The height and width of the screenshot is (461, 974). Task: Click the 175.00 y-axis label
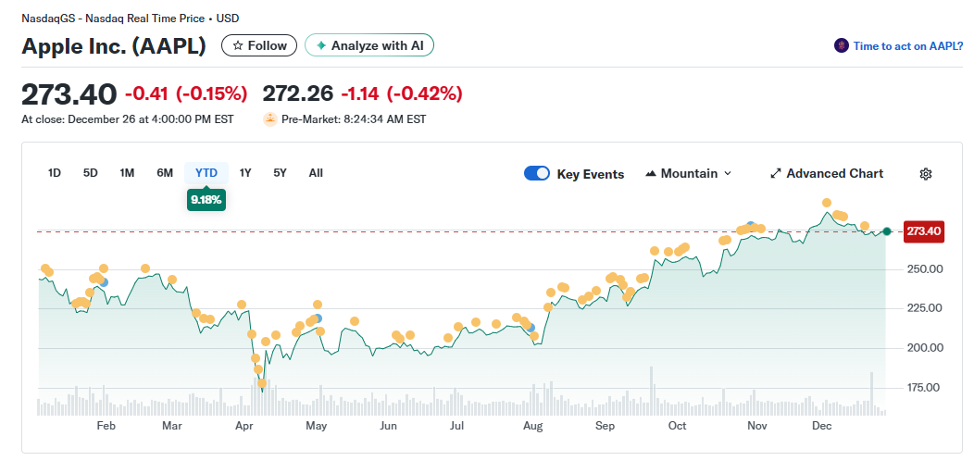tap(925, 388)
